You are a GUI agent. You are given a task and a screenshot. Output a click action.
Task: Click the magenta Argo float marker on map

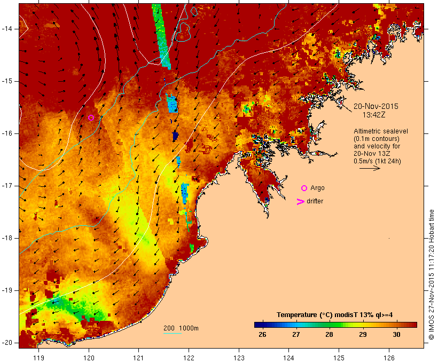(x=91, y=118)
